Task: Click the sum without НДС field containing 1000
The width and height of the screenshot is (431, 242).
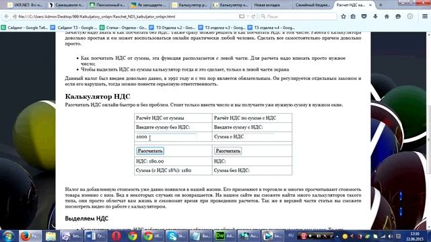Action: [166, 136]
